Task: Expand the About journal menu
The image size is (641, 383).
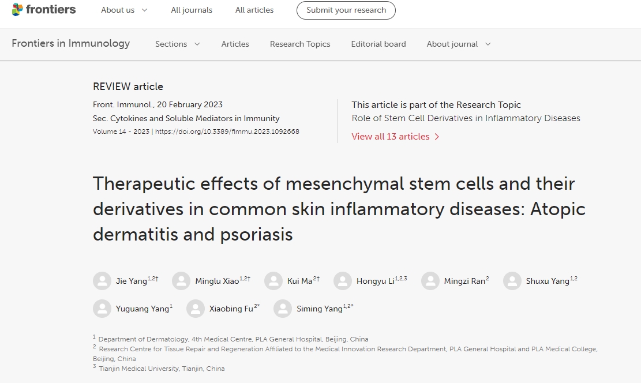Action: pyautogui.click(x=459, y=44)
